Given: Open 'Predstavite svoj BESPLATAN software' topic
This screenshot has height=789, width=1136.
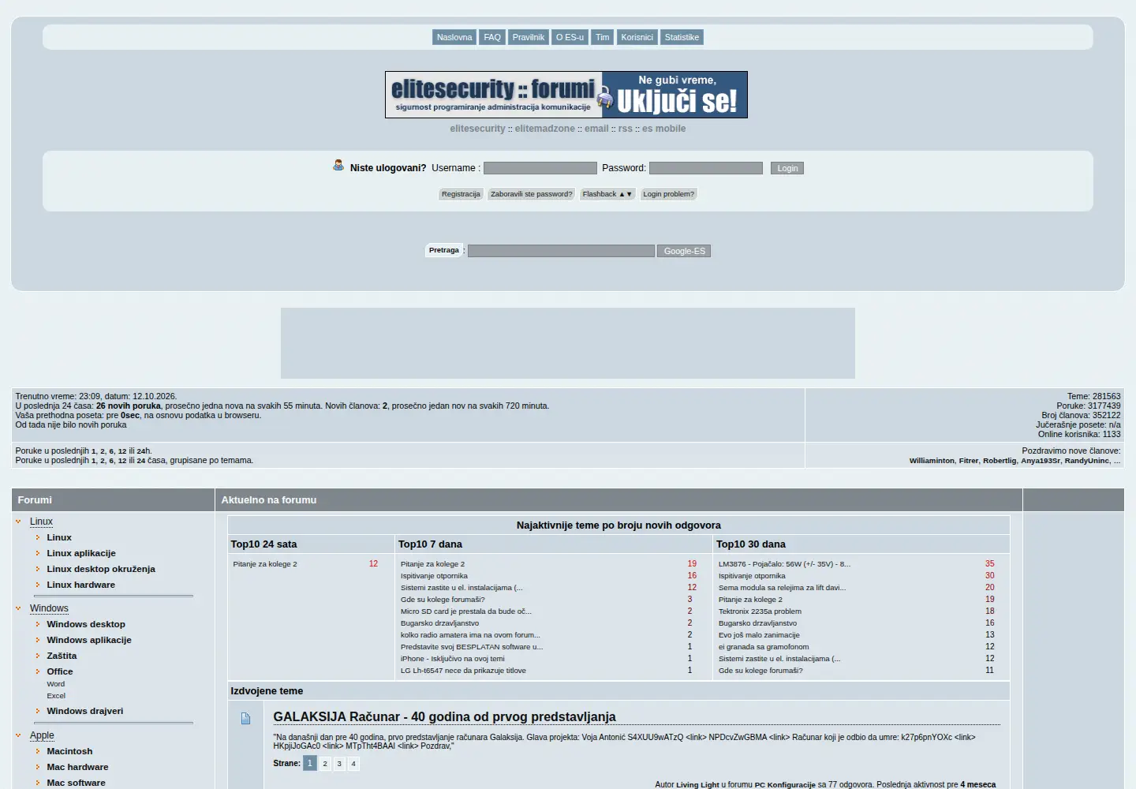Looking at the screenshot, I should [472, 647].
